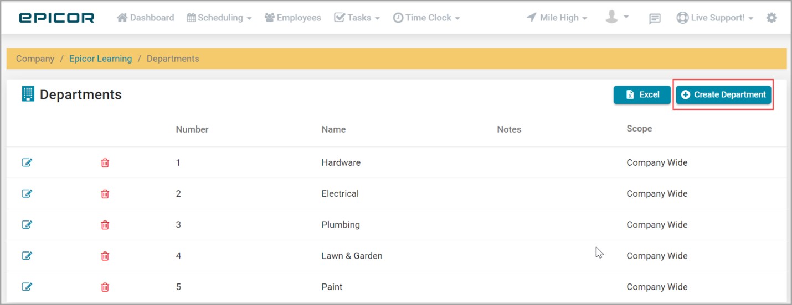
Task: Open the Tasks dropdown menu
Action: click(357, 18)
